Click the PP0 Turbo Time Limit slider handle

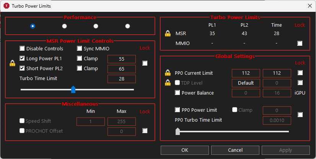[x=178, y=131]
